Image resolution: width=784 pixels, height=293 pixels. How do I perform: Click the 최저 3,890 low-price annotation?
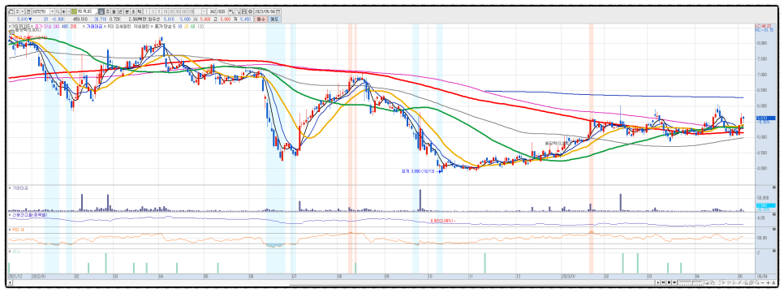tap(419, 171)
